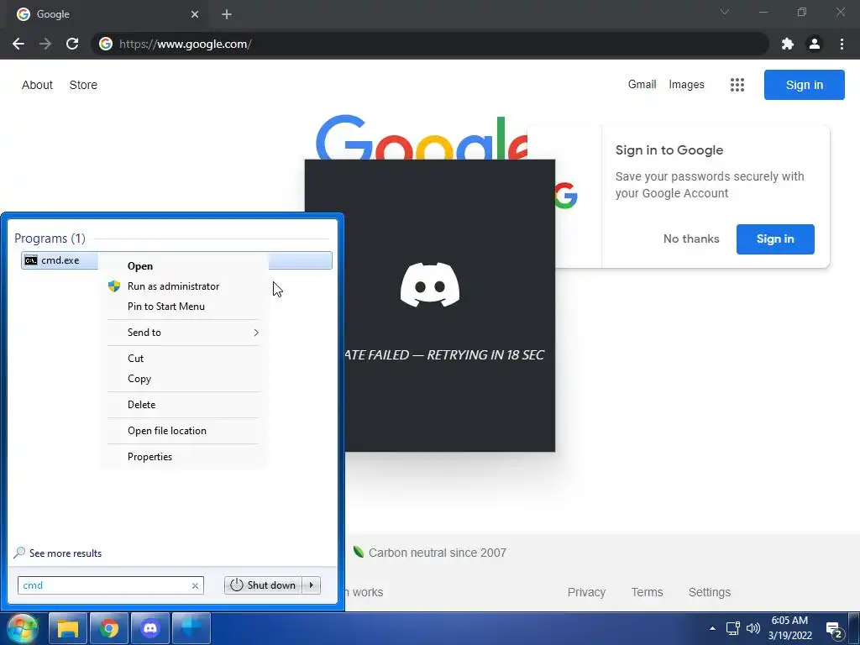Click No thanks in sign-in prompt
The height and width of the screenshot is (645, 860).
click(691, 239)
